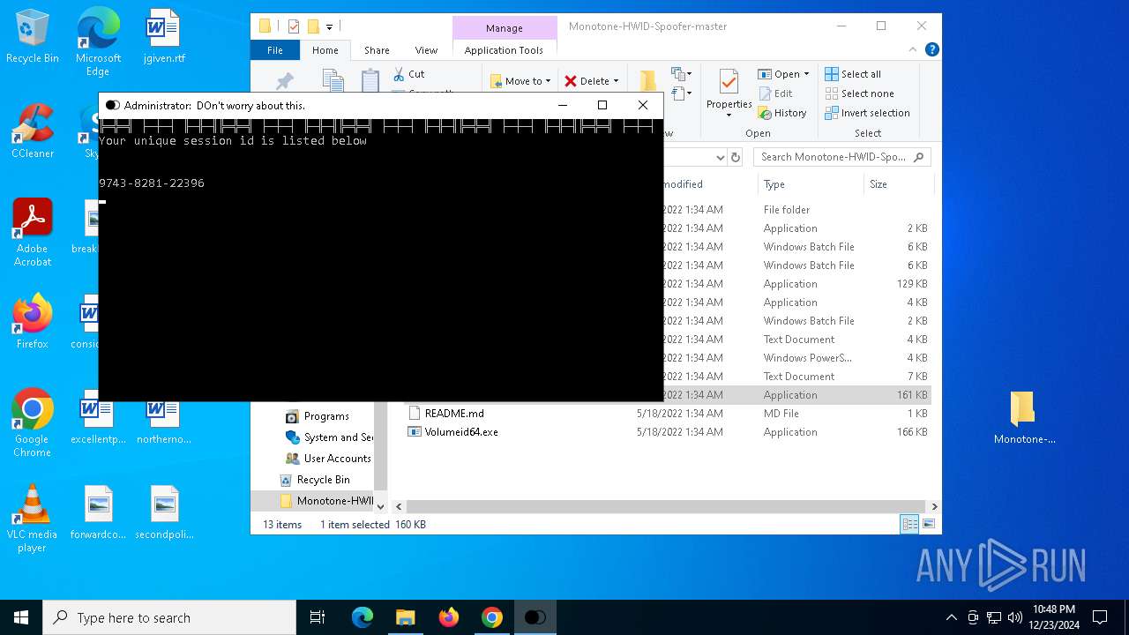Image resolution: width=1129 pixels, height=635 pixels.
Task: Click Select none in ribbon
Action: click(859, 93)
